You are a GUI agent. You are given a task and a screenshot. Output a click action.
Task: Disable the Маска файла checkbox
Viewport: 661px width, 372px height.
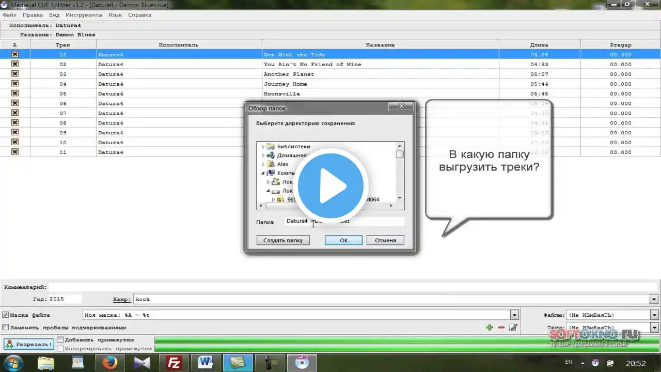click(6, 315)
